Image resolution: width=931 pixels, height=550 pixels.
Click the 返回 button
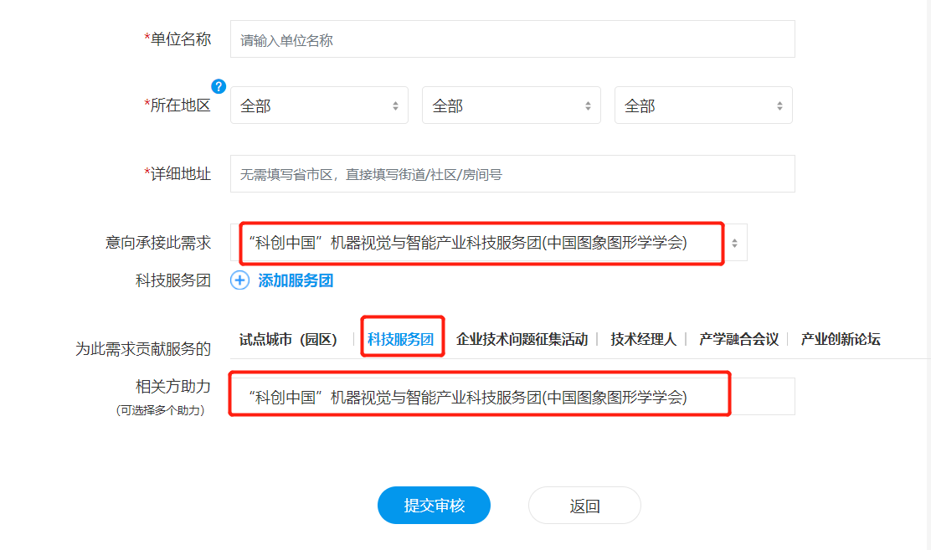click(585, 506)
